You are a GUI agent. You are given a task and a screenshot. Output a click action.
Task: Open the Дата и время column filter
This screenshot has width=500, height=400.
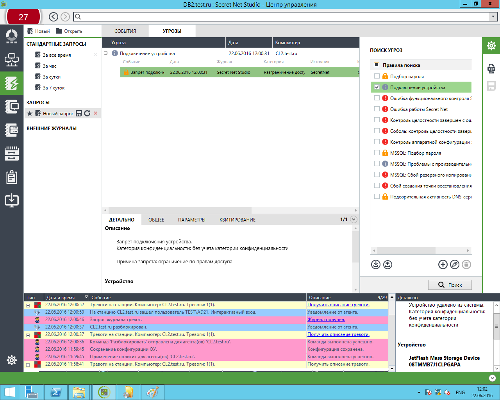pos(86,297)
